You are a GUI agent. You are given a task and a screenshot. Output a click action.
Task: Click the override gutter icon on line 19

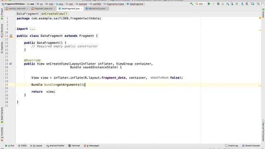11,64
